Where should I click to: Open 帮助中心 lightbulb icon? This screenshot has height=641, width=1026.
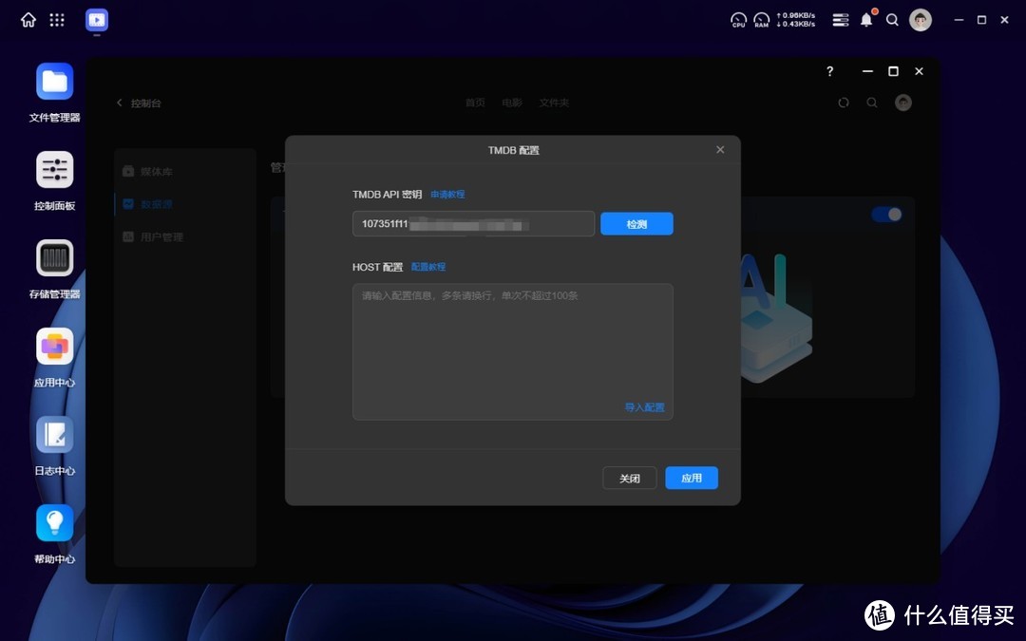(54, 523)
